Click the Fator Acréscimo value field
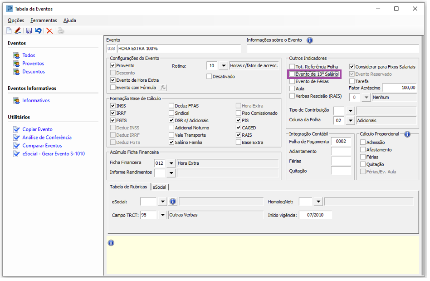Image resolution: width=430 pixels, height=281 pixels. tap(400, 88)
